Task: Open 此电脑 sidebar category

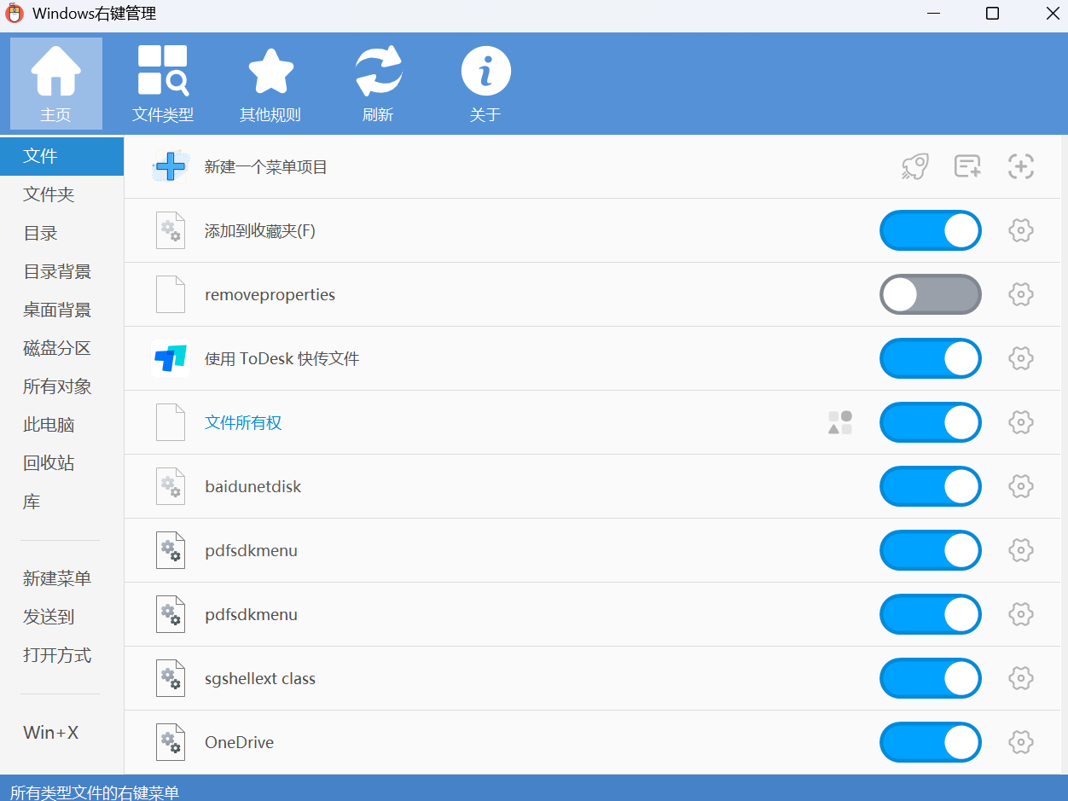Action: coord(61,425)
